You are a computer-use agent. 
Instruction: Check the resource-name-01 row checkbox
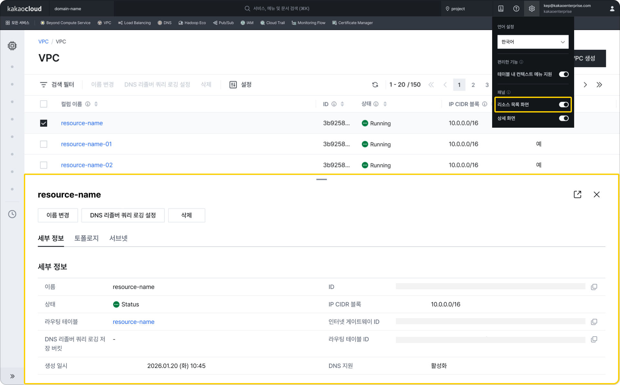coord(44,144)
